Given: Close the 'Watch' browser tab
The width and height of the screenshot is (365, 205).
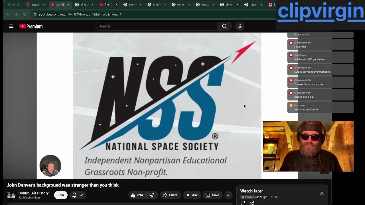Looking at the screenshot, I should (44, 5).
